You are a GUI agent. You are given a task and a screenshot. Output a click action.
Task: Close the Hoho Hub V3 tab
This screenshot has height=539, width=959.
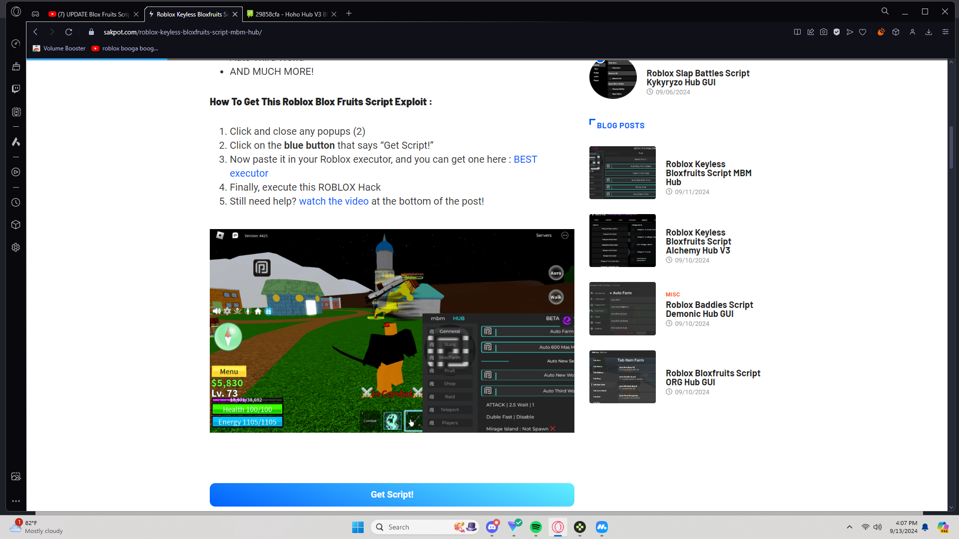pos(334,14)
